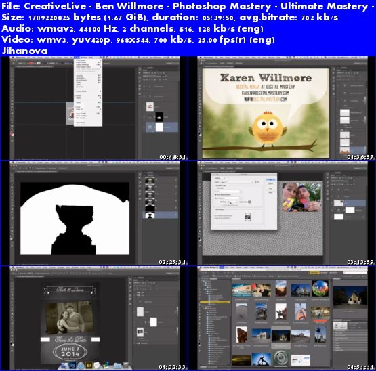Click the sepia couple photo in the save-the-date design
The width and height of the screenshot is (376, 371).
pyautogui.click(x=69, y=318)
